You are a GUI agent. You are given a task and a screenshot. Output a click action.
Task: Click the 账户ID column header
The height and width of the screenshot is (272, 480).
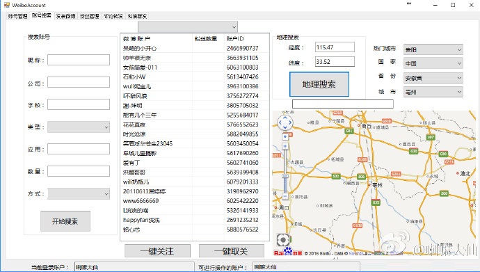[246, 38]
